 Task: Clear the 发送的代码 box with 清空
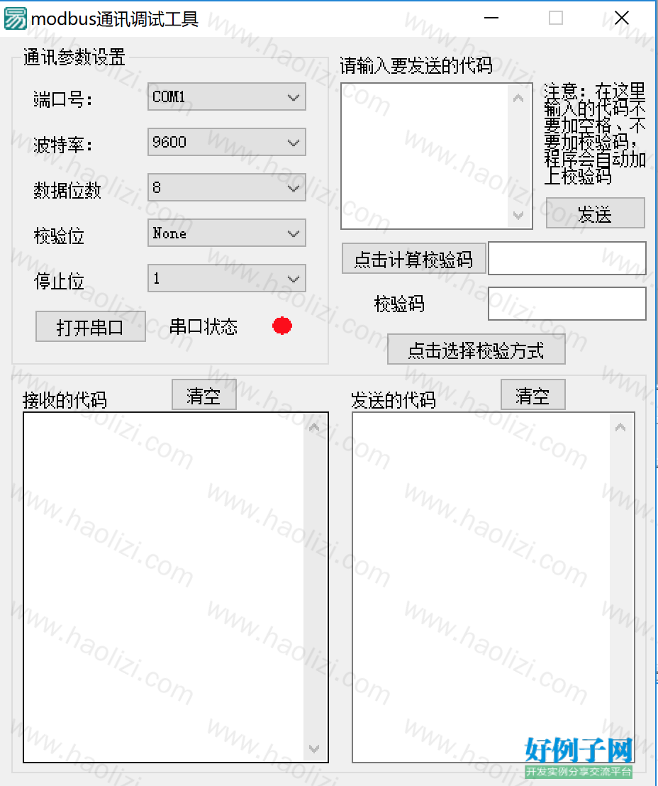tap(533, 395)
